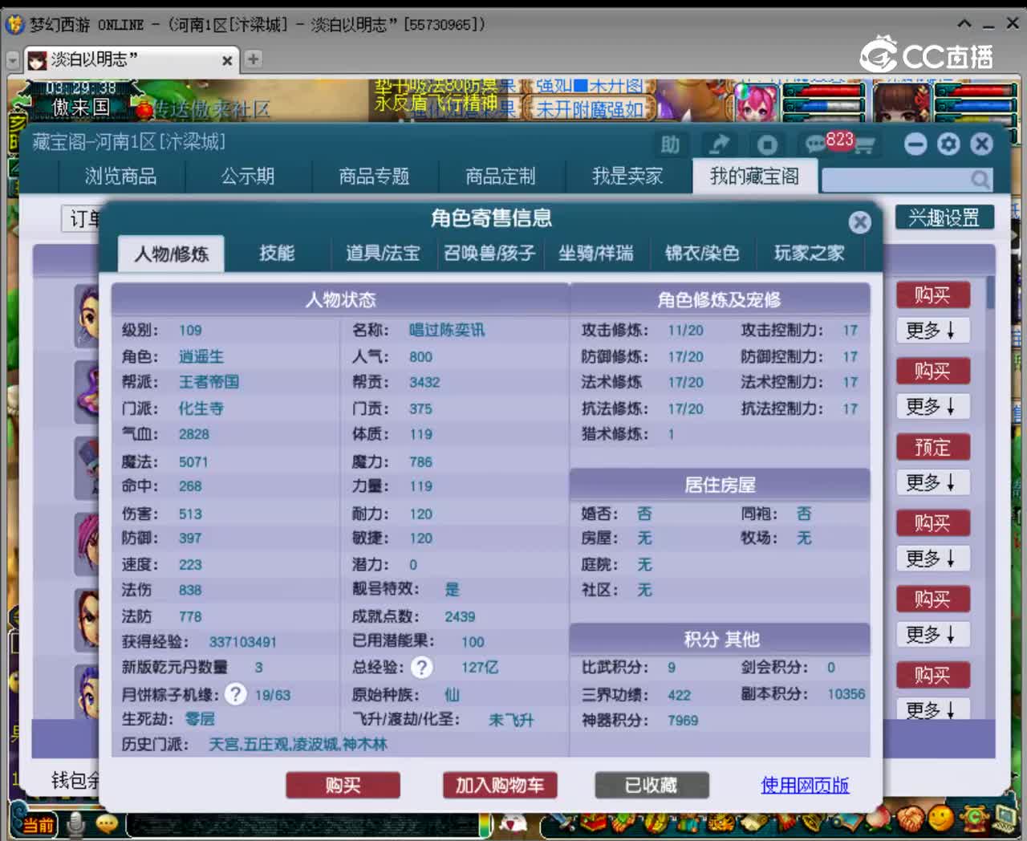Open the 使用网页版 link

pyautogui.click(x=805, y=785)
